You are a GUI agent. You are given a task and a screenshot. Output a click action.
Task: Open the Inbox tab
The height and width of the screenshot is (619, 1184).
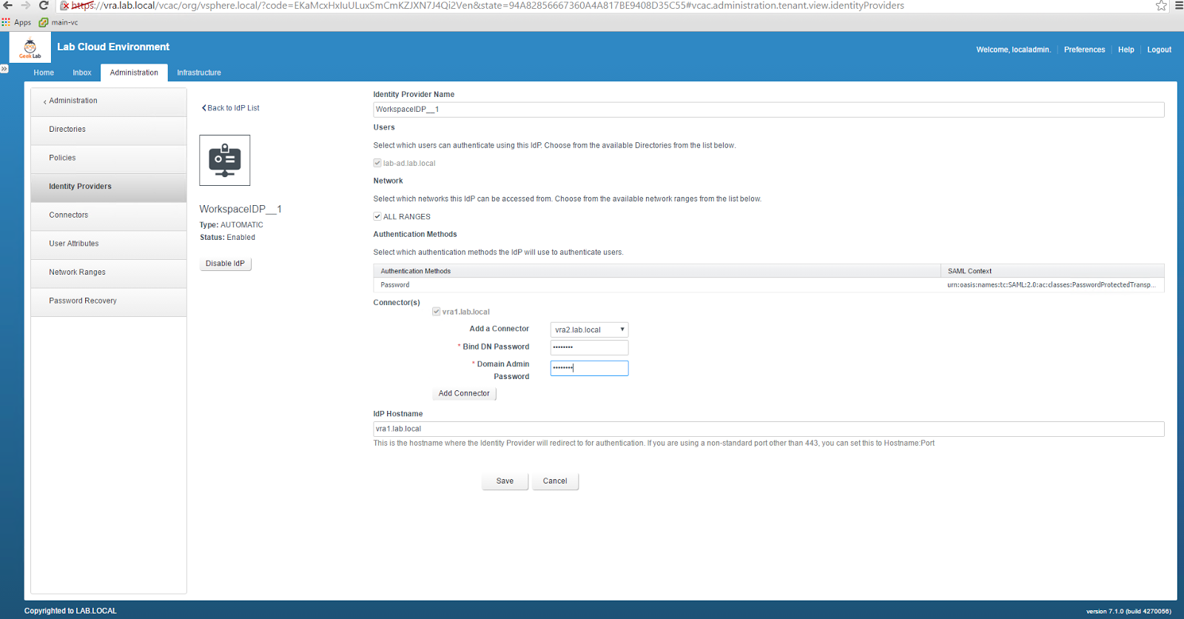[x=82, y=73]
